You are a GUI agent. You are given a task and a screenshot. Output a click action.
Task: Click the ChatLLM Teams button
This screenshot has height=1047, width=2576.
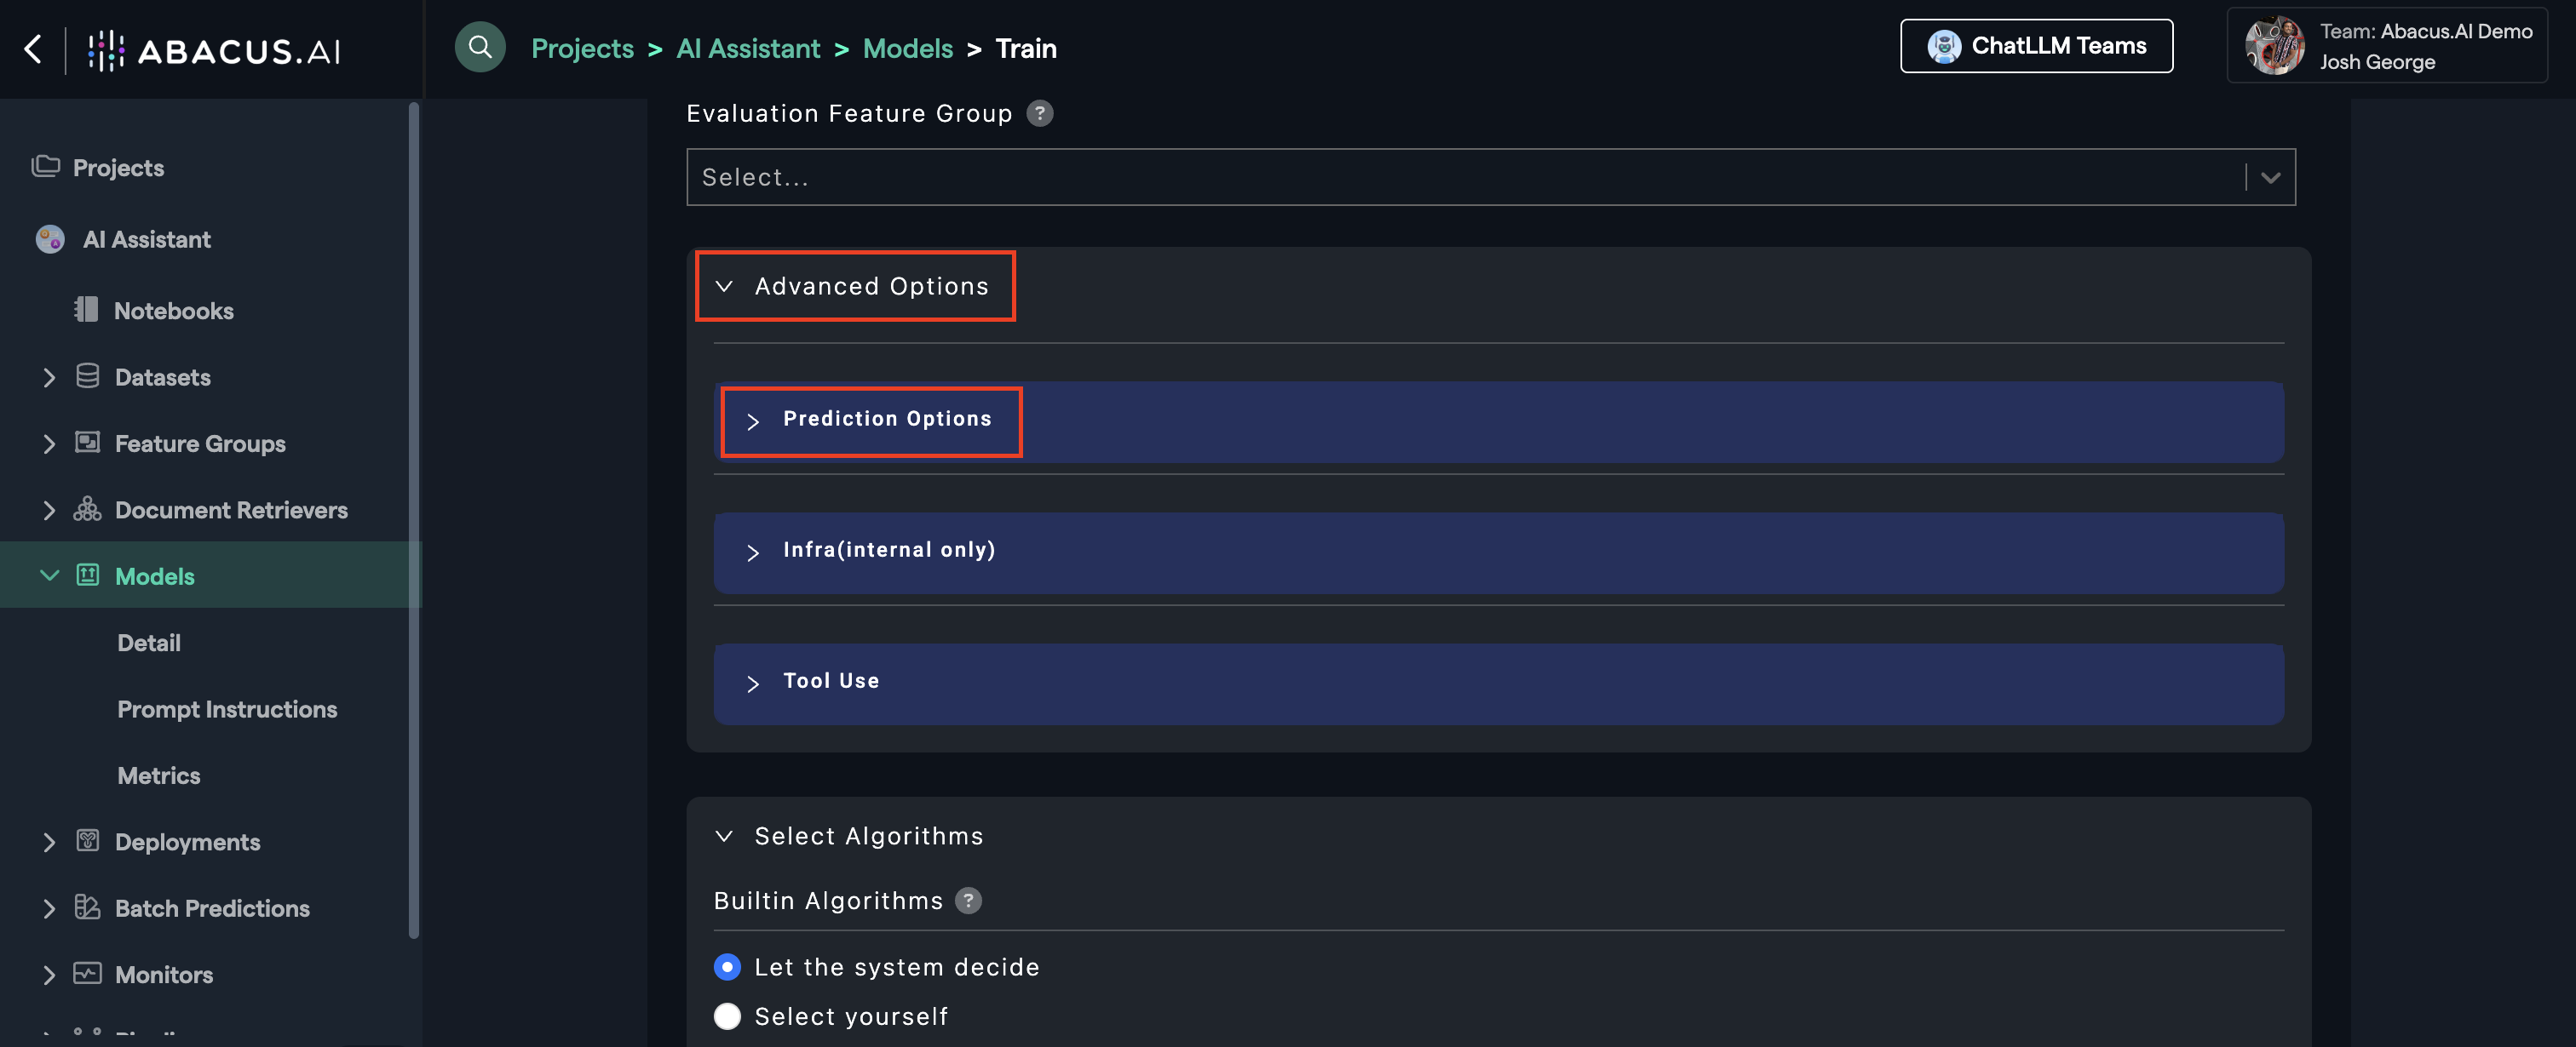tap(2036, 46)
